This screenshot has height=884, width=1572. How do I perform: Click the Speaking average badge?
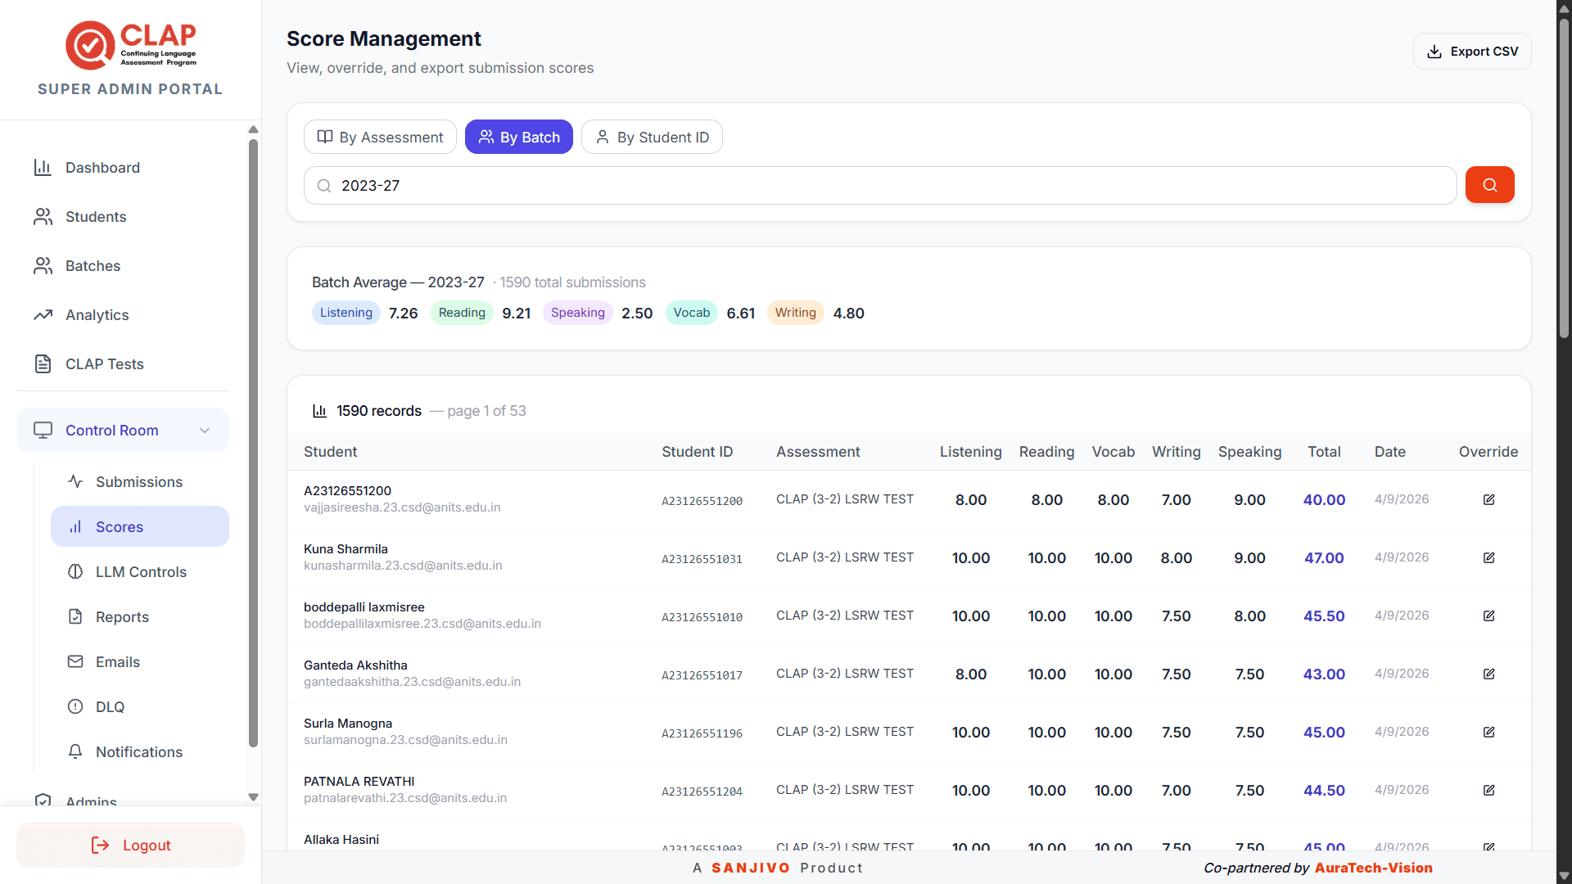point(577,313)
